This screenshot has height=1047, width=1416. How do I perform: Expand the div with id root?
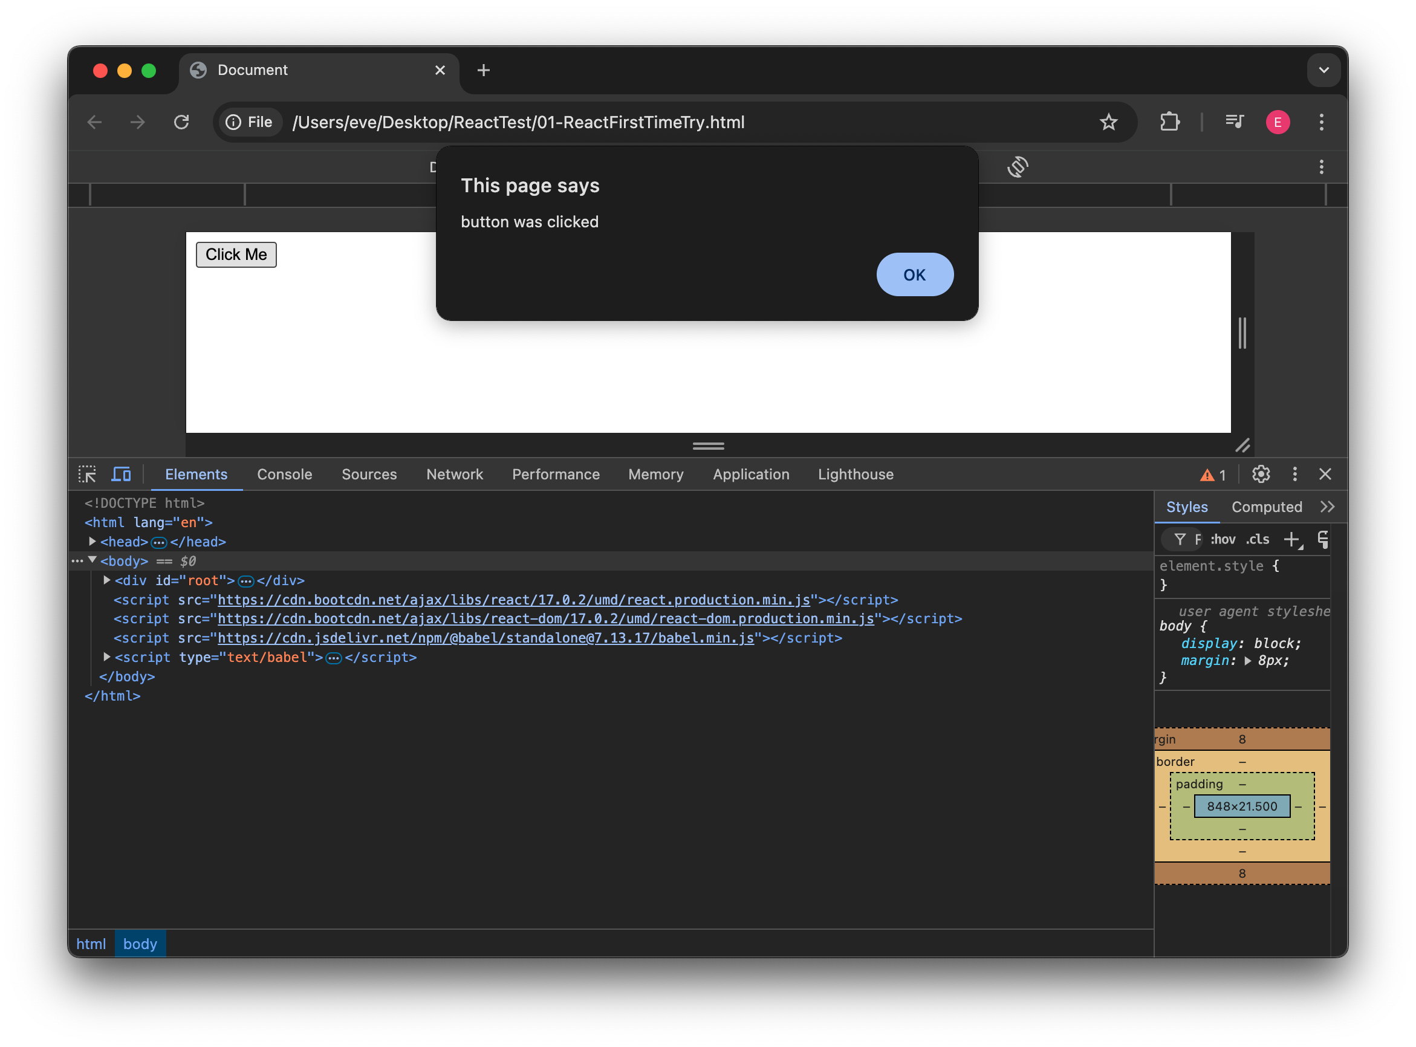106,580
